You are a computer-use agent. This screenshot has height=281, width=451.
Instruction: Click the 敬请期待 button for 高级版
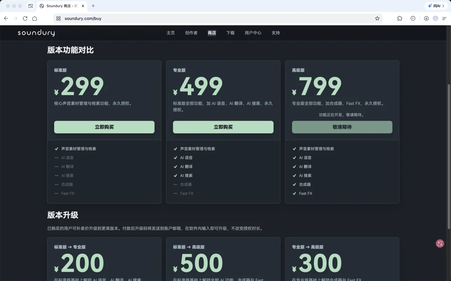click(342, 127)
